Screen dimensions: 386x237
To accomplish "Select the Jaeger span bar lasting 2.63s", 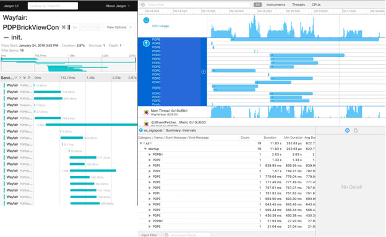I will (x=92, y=125).
